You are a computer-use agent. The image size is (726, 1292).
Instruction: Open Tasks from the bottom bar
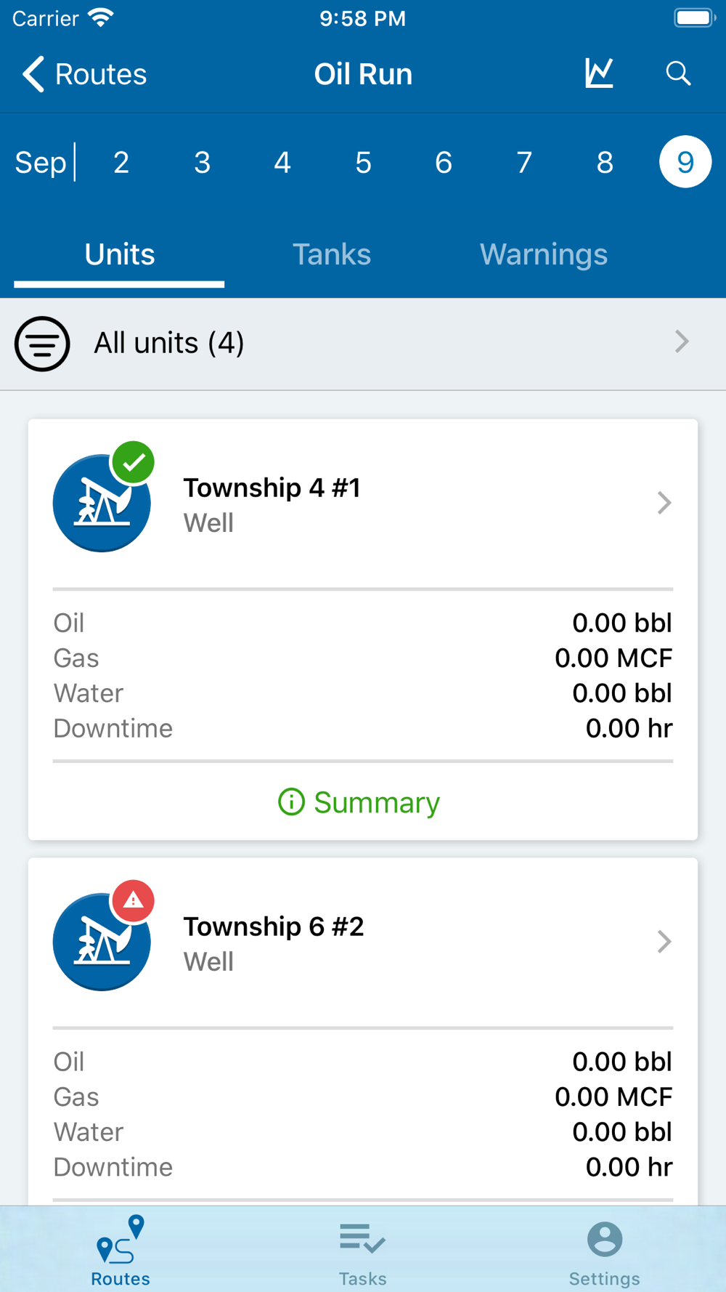362,1253
